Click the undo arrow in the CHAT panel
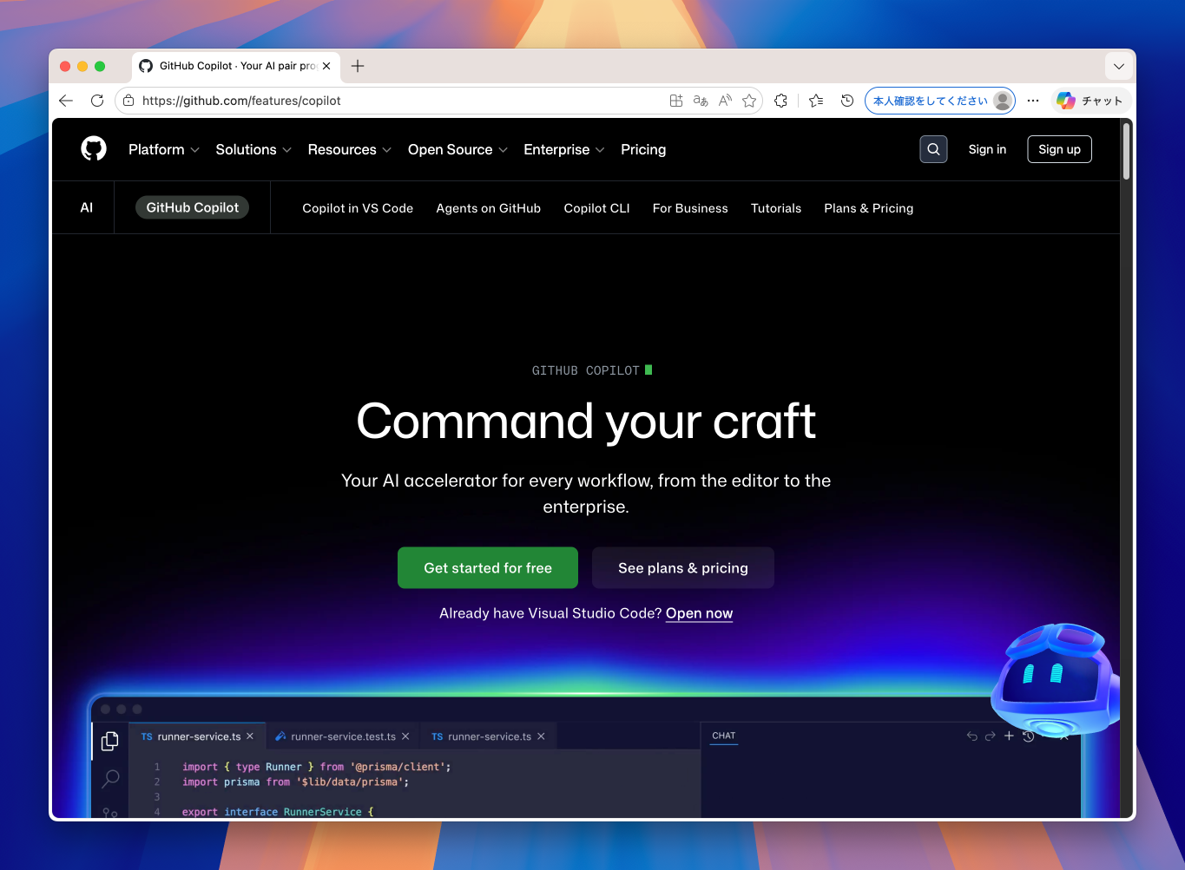 click(971, 736)
